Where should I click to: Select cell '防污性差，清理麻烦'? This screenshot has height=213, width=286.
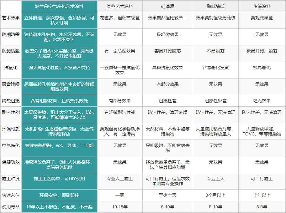coord(168,115)
